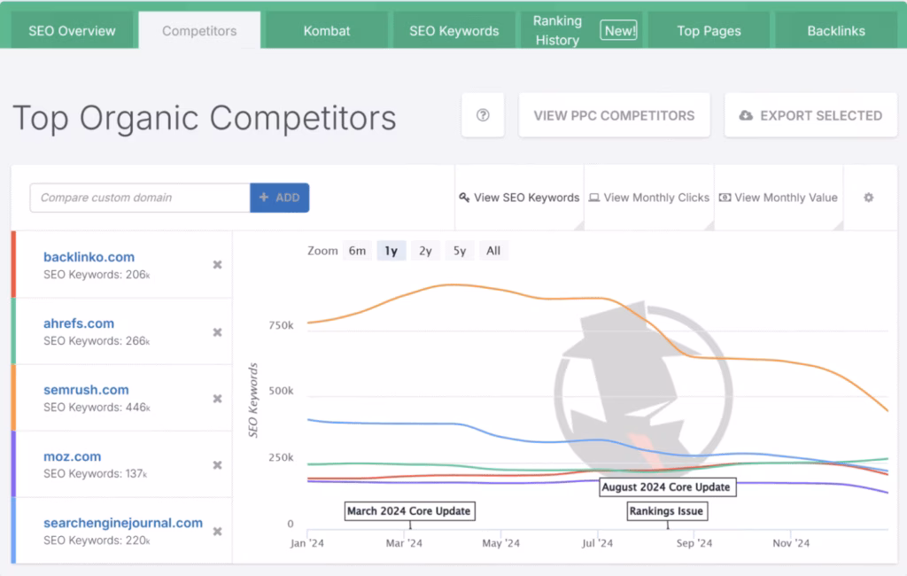The height and width of the screenshot is (576, 907).
Task: Click the blue Add button
Action: pos(279,198)
